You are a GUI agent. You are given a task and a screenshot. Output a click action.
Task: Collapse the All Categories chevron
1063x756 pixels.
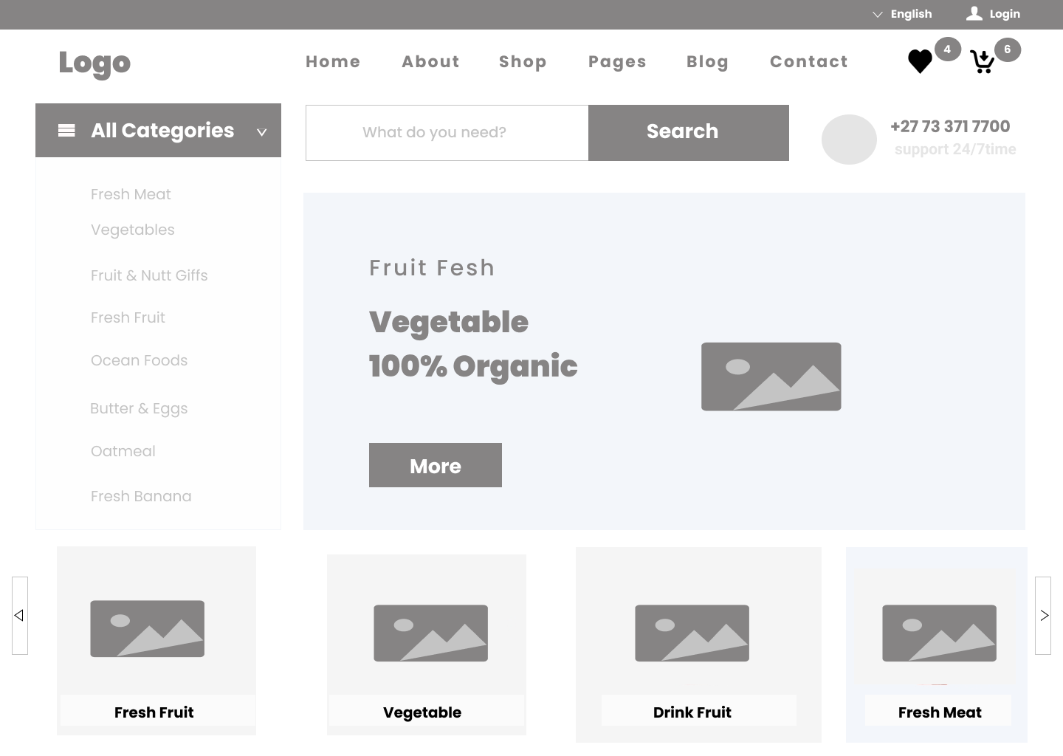[261, 132]
